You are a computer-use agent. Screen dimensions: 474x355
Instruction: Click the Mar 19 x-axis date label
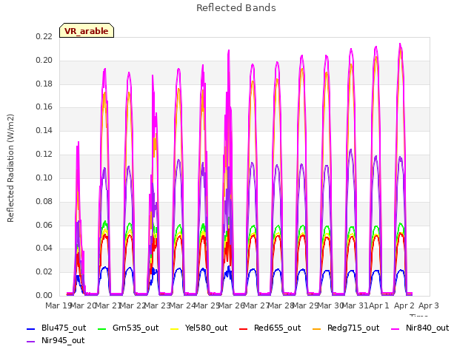pyautogui.click(x=58, y=305)
